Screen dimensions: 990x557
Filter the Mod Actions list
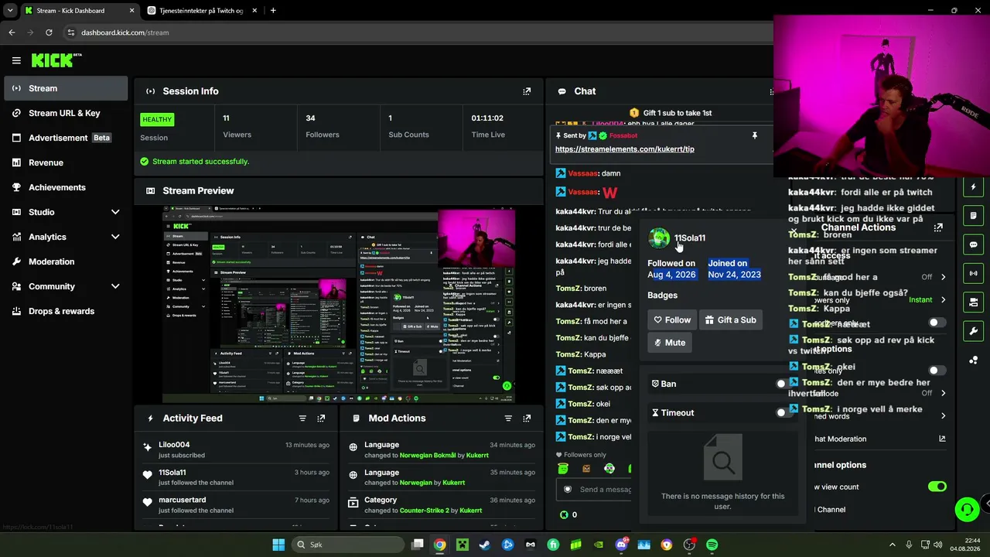(x=508, y=419)
